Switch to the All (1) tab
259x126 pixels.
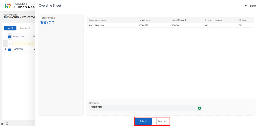coord(10,28)
